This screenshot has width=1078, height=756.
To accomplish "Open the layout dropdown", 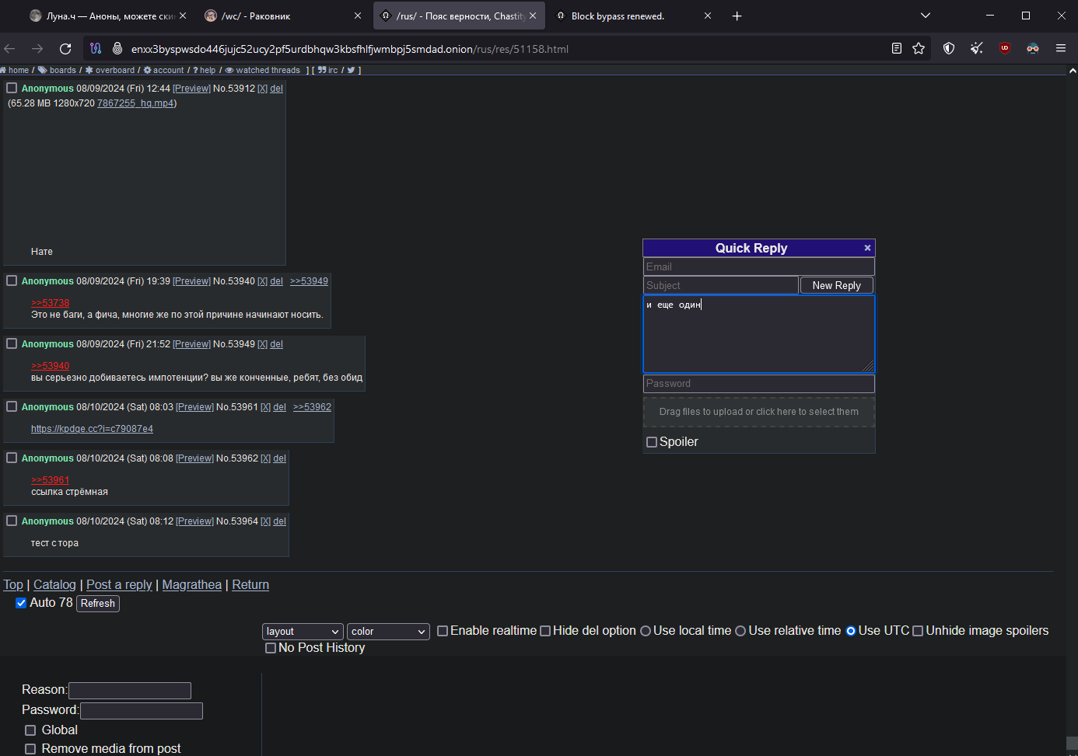I will [303, 632].
